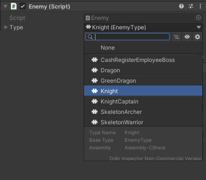Open the selector gear settings
Screen dimensions: 206x180
197,37
